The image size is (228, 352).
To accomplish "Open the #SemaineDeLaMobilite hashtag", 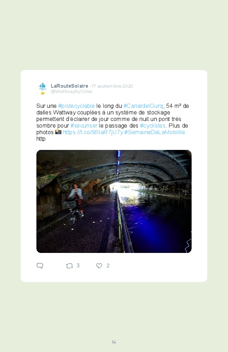I will 154,132.
